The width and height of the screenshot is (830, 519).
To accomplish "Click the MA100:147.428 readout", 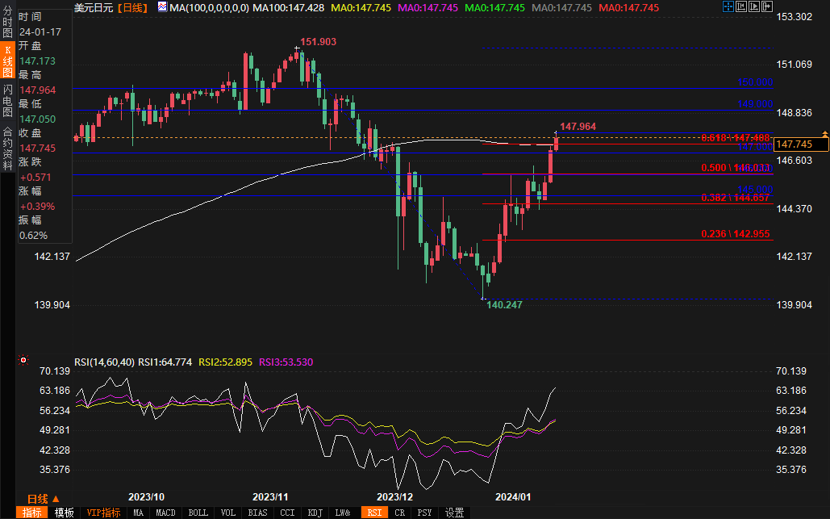I will 289,8.
